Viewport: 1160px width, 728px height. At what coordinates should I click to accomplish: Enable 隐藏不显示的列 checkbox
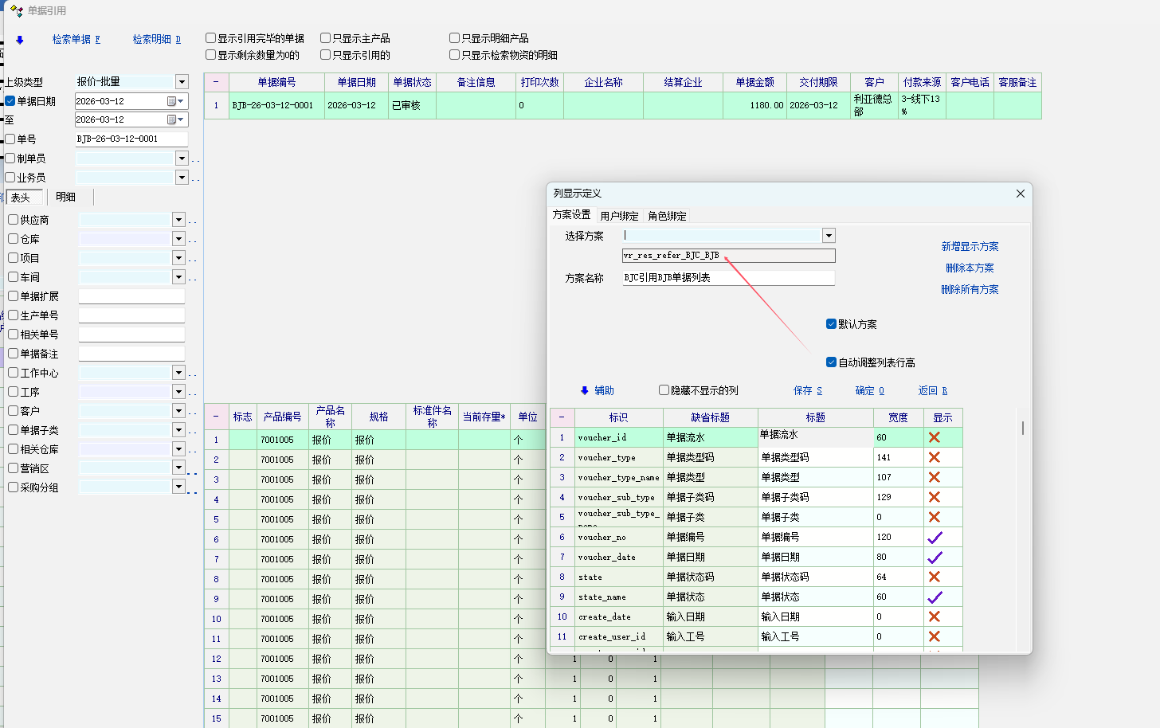(664, 390)
